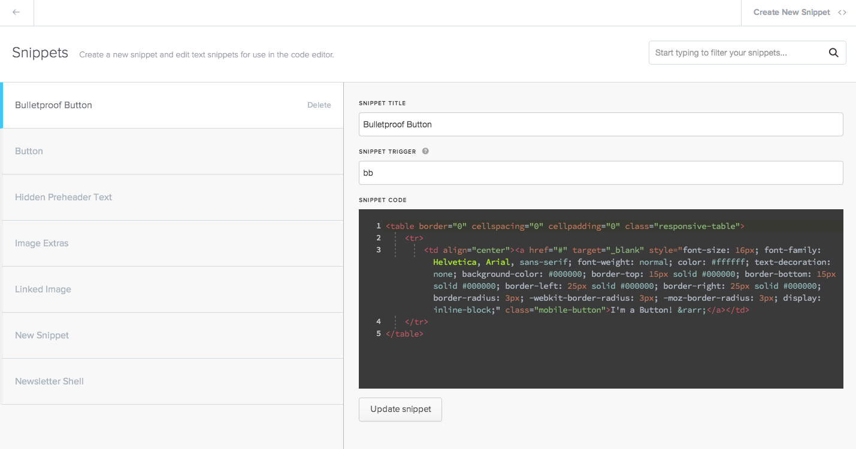Screen dimensions: 856x449
Task: Open the Button snippet
Action: [x=29, y=151]
